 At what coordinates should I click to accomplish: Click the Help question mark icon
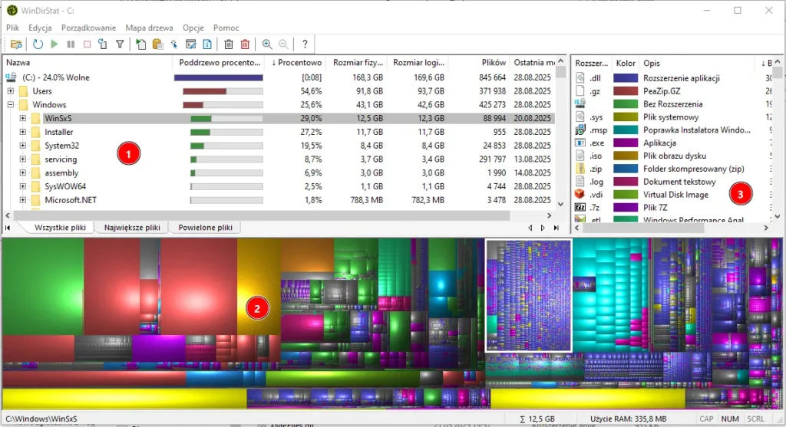click(x=305, y=44)
